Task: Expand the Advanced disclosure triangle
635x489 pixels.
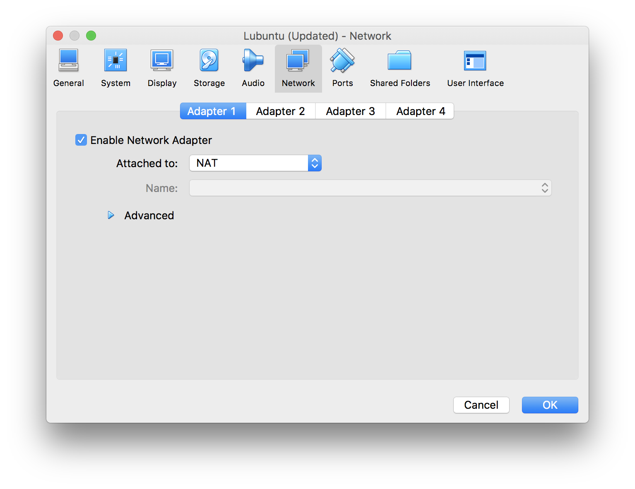Action: [x=111, y=215]
